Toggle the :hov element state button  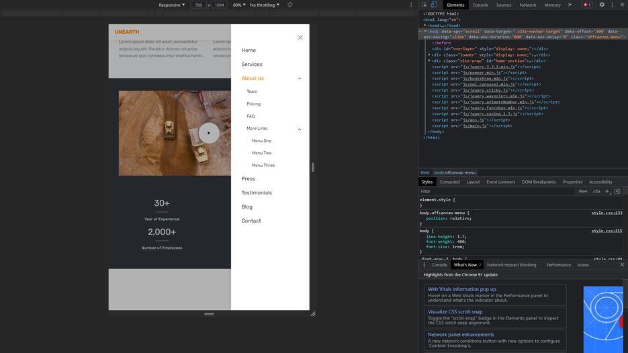click(x=583, y=192)
